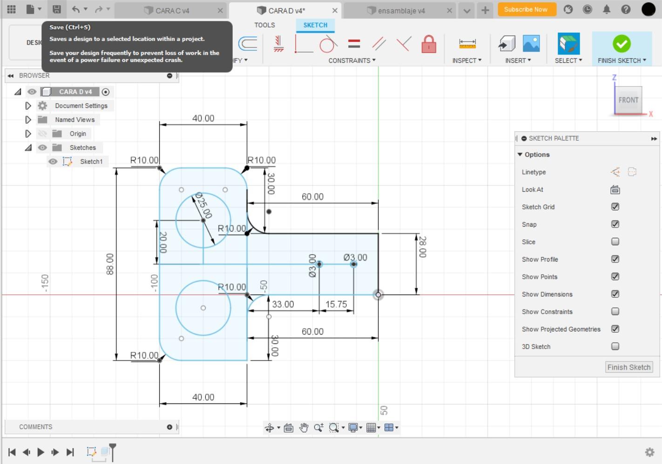Image resolution: width=662 pixels, height=464 pixels.
Task: Collapse Options section in Sketch Palette
Action: point(520,155)
